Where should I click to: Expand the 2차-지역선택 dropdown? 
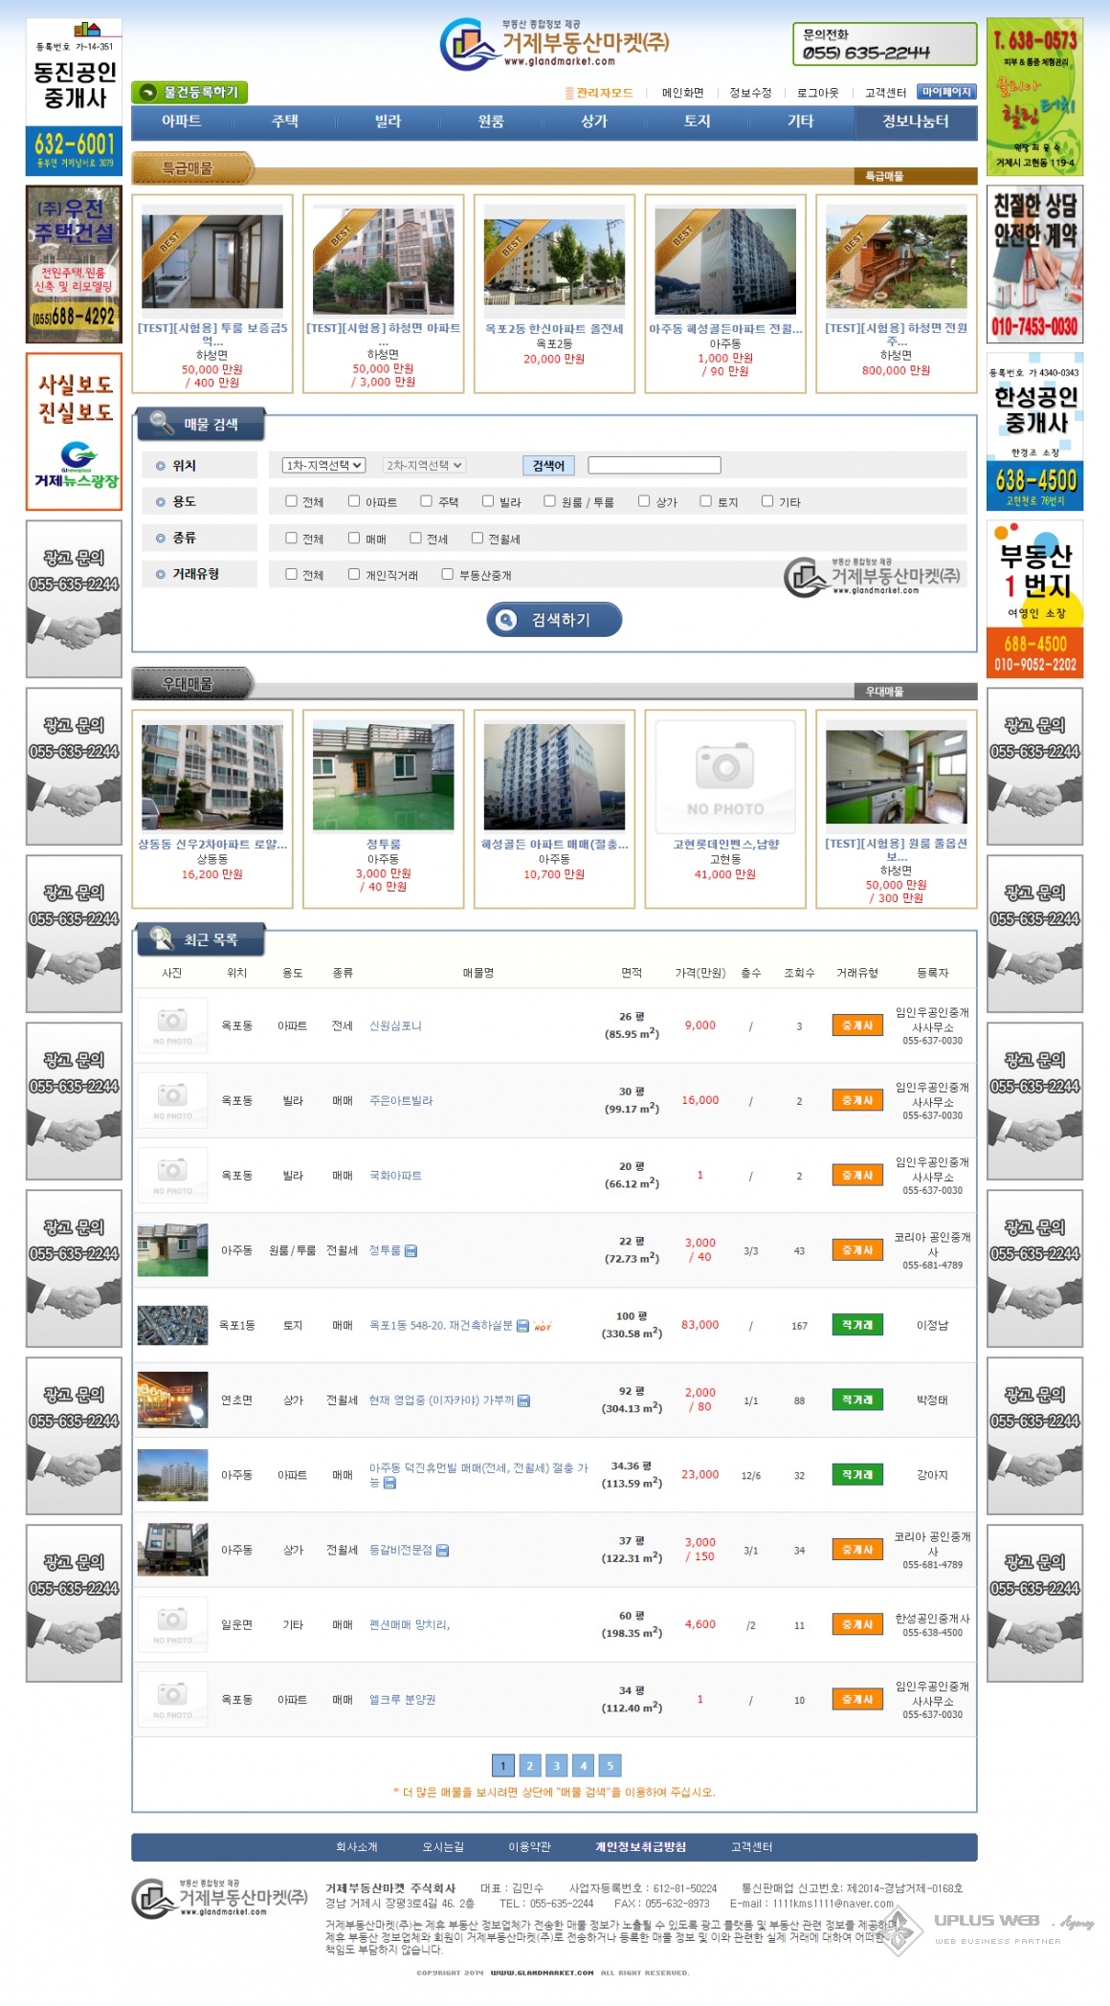click(424, 465)
